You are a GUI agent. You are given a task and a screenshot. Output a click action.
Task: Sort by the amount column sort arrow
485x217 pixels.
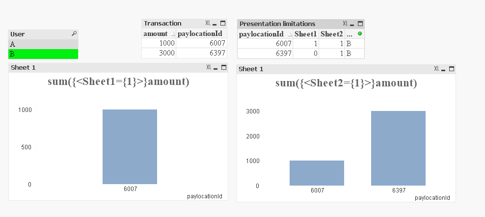[172, 34]
